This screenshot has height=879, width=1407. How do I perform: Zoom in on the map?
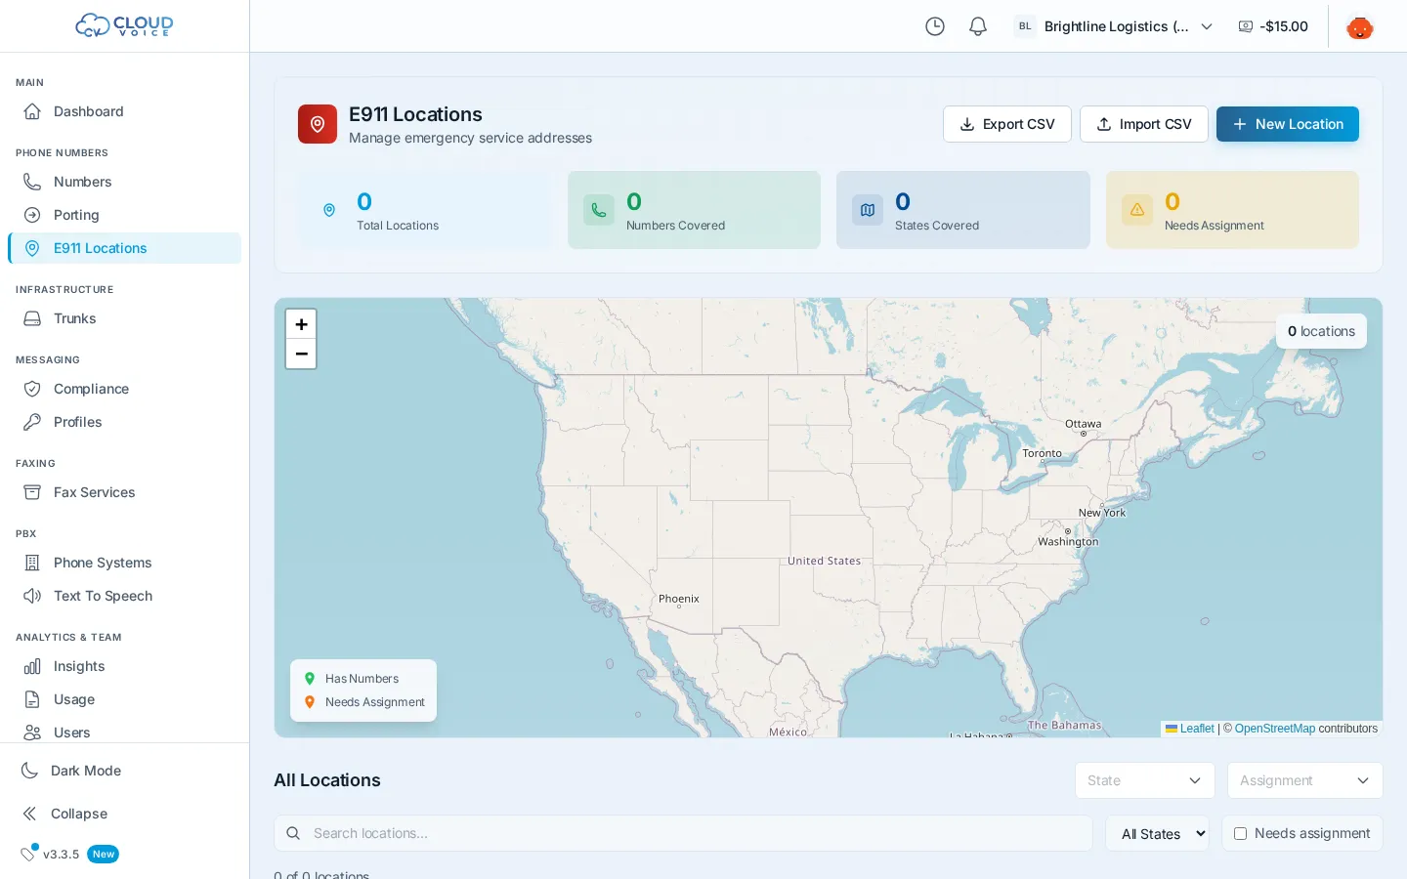tap(301, 324)
